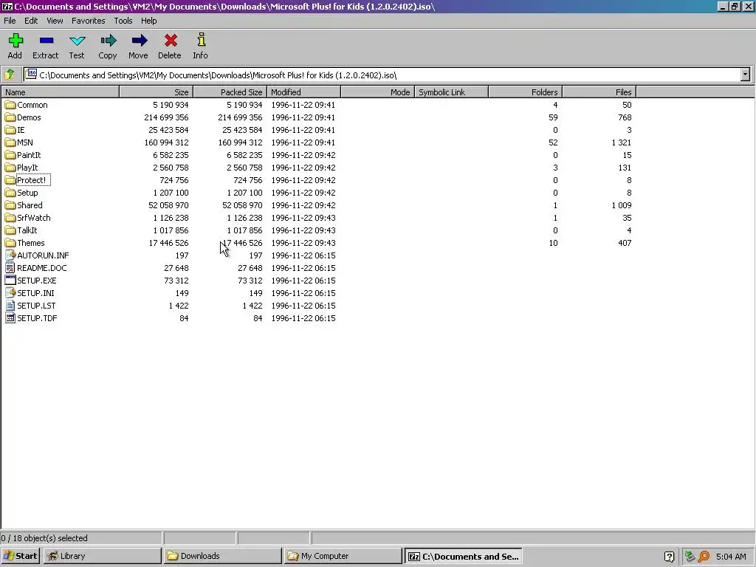Go up one folder level icon
The height and width of the screenshot is (567, 756).
tap(9, 75)
